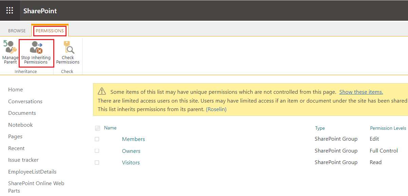Toggle the select-all checkbox beside Name header
Image resolution: width=408 pixels, height=196 pixels.
tap(98, 128)
